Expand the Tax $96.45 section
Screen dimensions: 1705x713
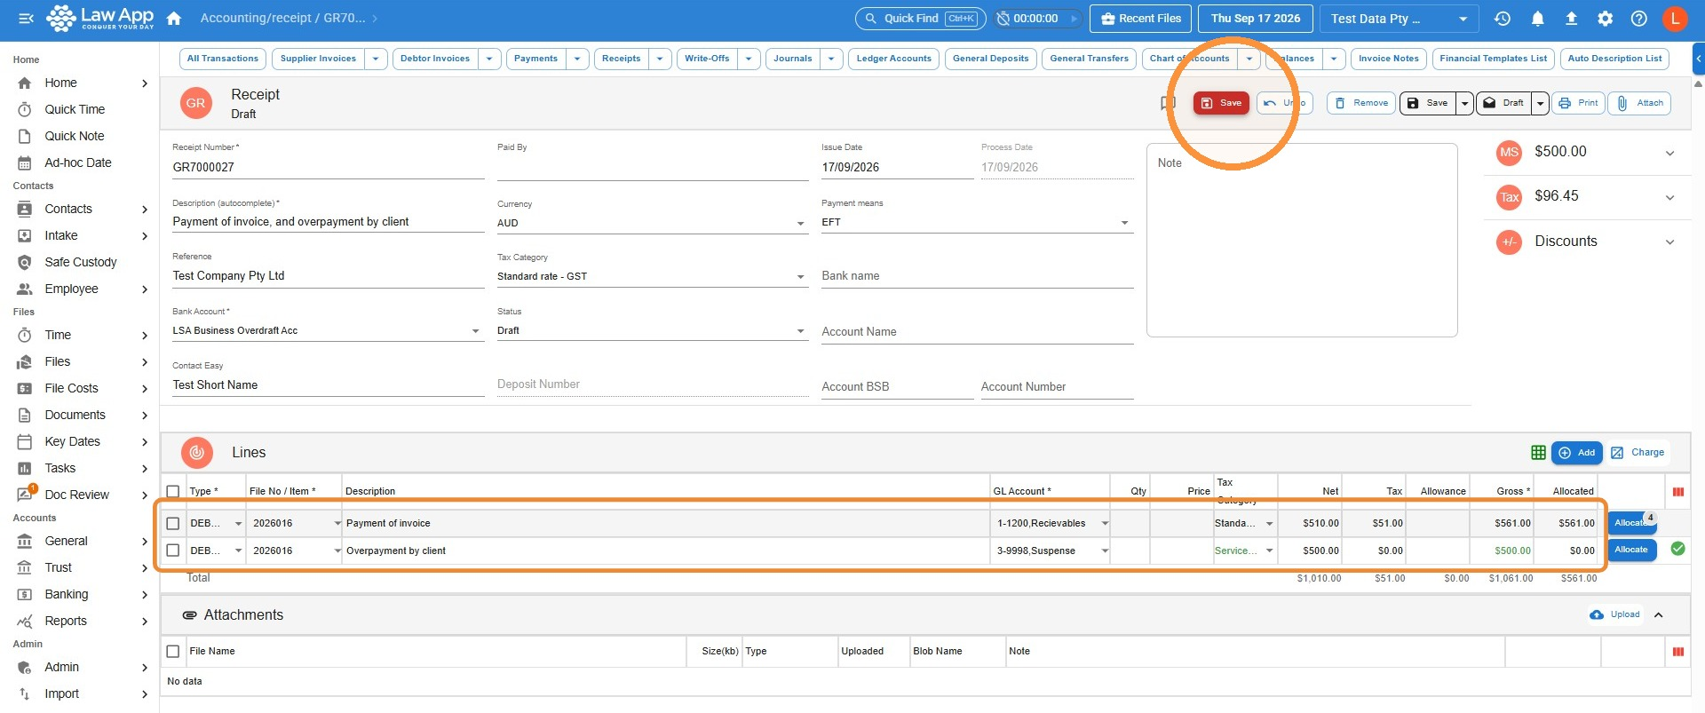1669,197
